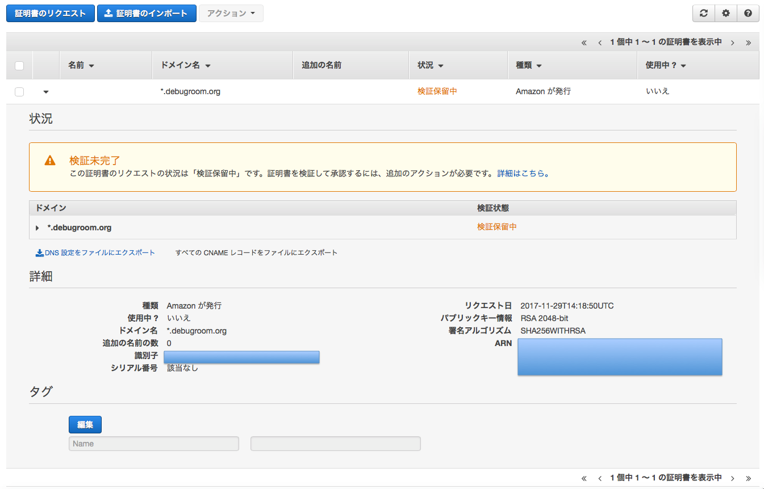Viewport: 764px width, 489px height.
Task: Expand the *.debugroom.org domain validation entry
Action: click(37, 228)
